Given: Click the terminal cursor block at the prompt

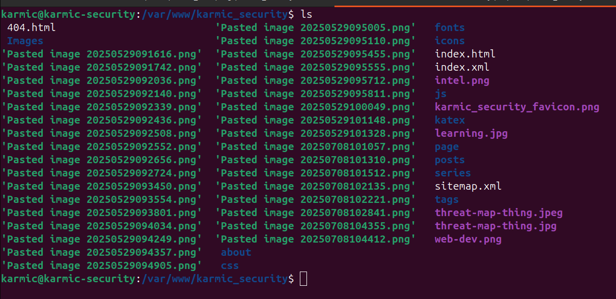Looking at the screenshot, I should click(x=303, y=279).
